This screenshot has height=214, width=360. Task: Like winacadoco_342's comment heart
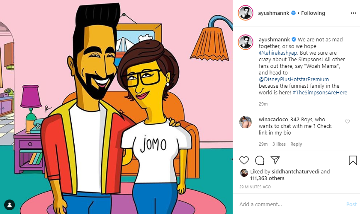tap(347, 121)
